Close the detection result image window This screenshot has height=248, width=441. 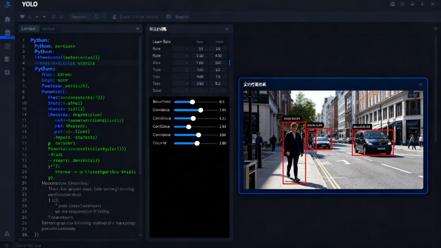(x=420, y=84)
